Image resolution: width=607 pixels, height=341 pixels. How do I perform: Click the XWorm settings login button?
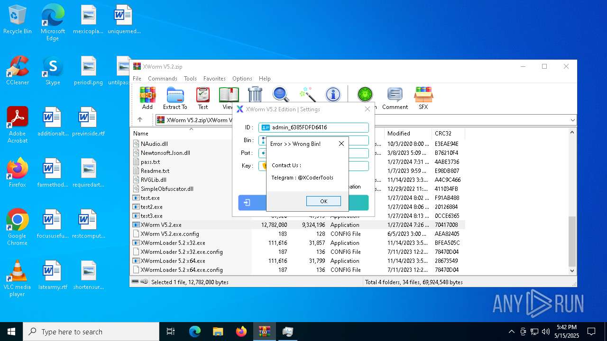pos(303,203)
